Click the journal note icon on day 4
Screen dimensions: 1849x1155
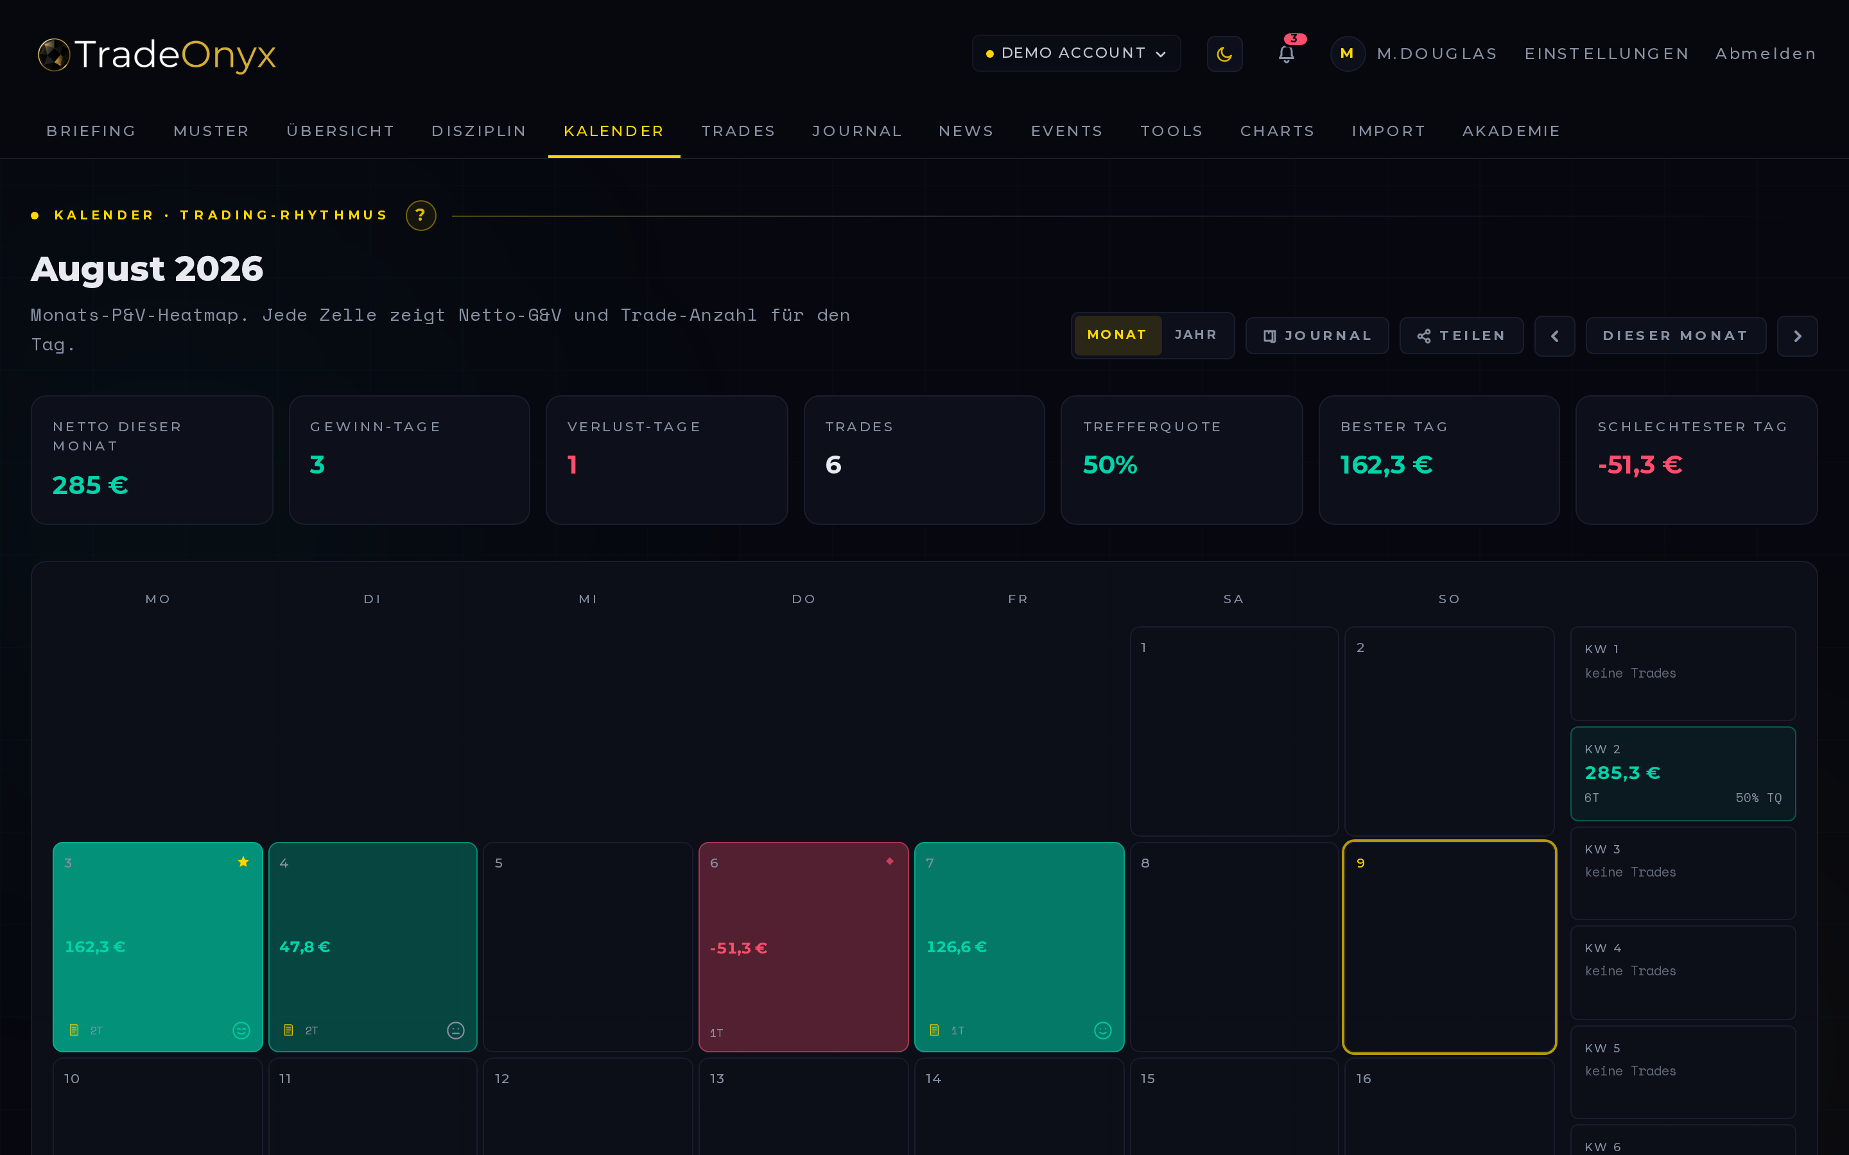coord(289,1030)
